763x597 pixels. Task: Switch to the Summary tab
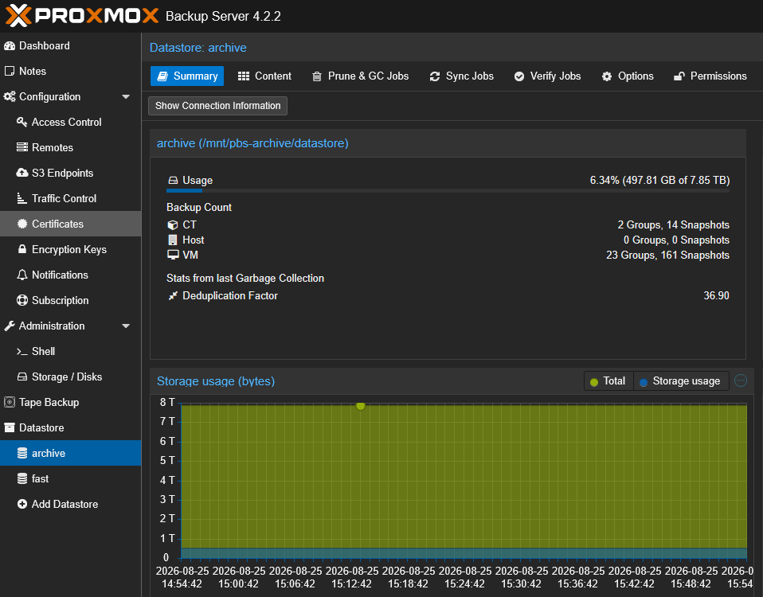pyautogui.click(x=187, y=76)
